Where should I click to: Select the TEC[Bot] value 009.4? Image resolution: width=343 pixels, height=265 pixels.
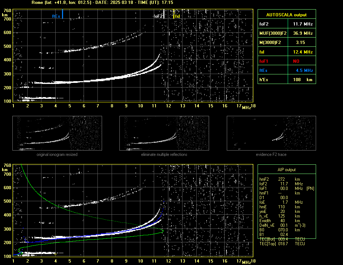coord(283,239)
